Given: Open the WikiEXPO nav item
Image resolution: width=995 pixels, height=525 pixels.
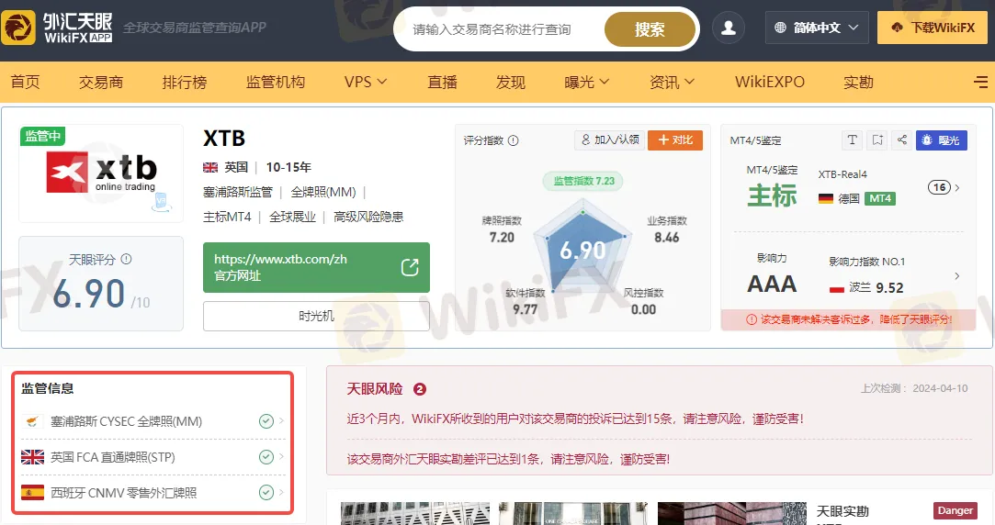Looking at the screenshot, I should pyautogui.click(x=770, y=82).
